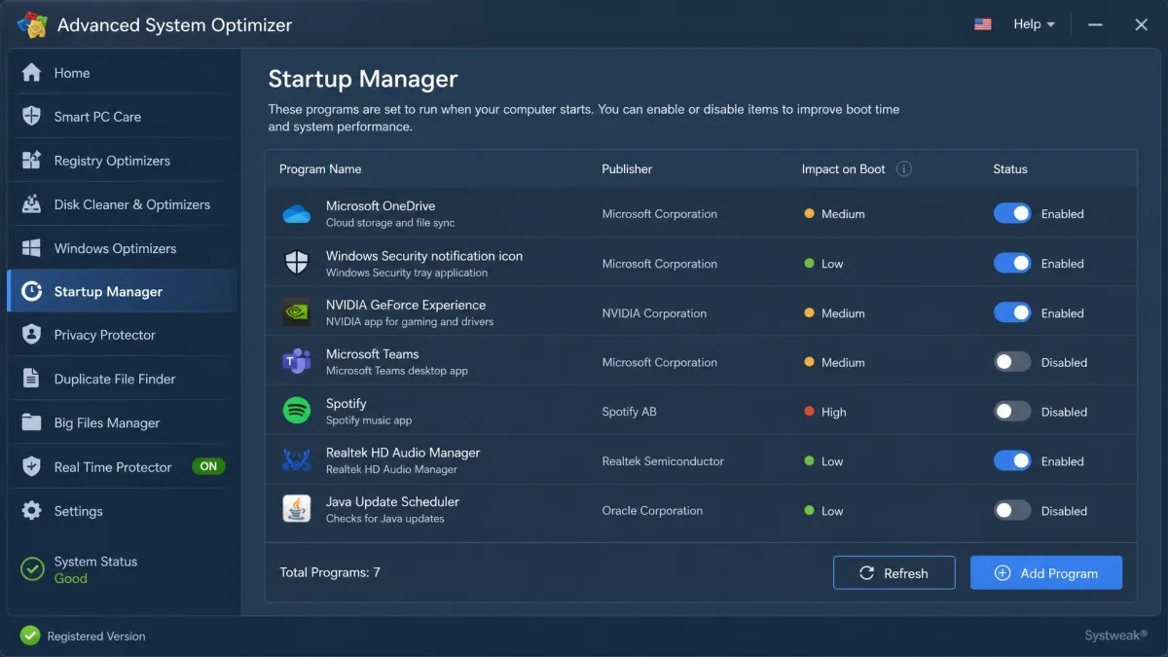Screen dimensions: 1168x657
Task: Enable Spotify startup toggle
Action: [1012, 412]
